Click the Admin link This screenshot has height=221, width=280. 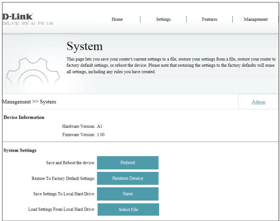point(259,102)
